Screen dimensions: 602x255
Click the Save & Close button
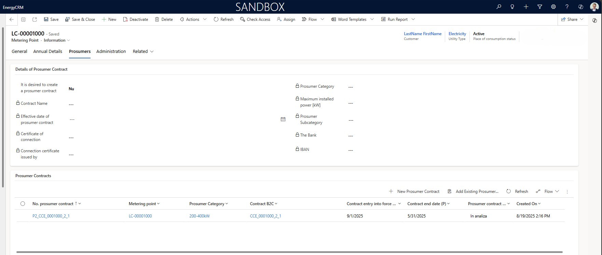click(80, 19)
